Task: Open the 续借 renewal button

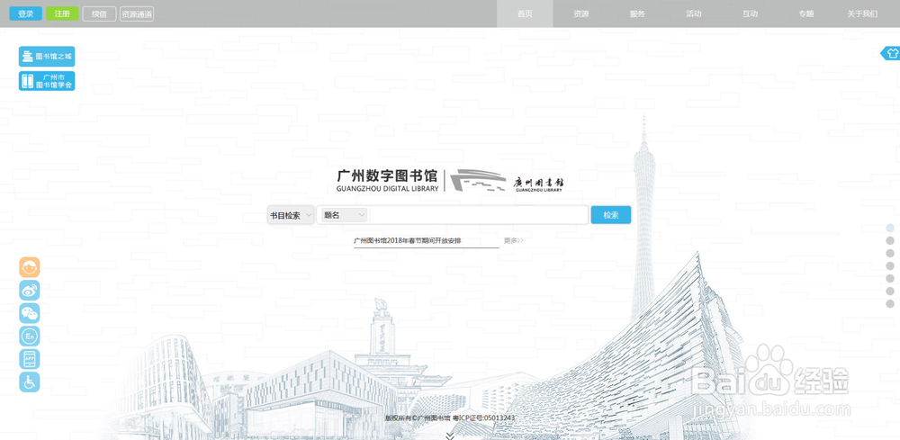Action: 99,13
